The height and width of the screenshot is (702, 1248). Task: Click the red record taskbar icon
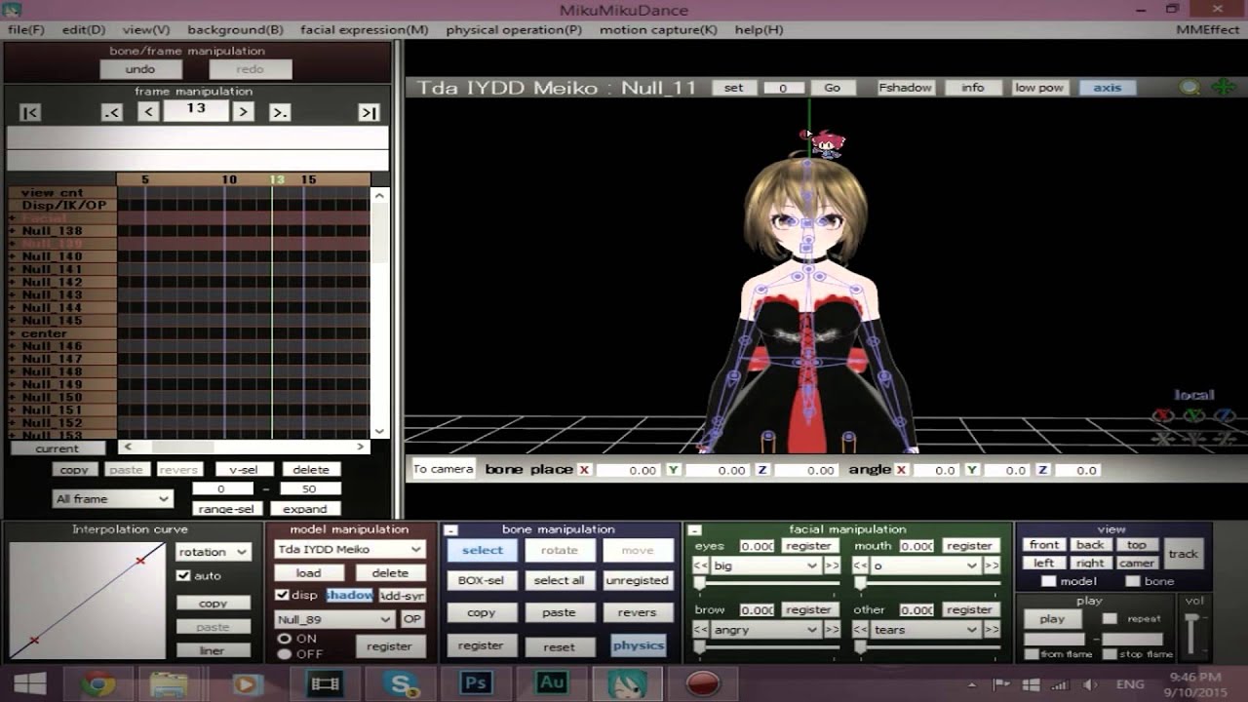[x=702, y=684]
